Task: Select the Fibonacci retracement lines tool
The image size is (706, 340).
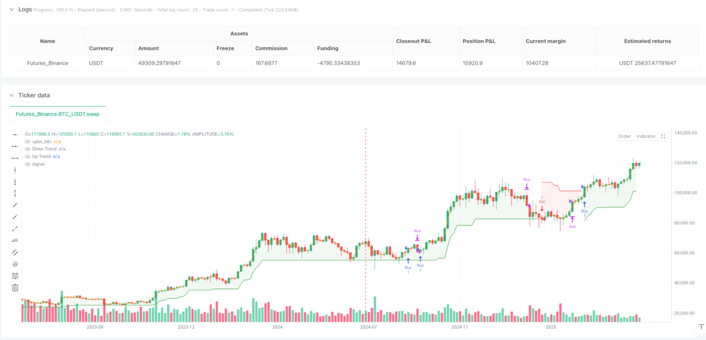Action: pos(15,275)
